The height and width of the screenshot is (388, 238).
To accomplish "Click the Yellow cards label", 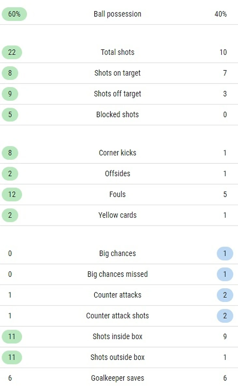I will (x=117, y=215).
